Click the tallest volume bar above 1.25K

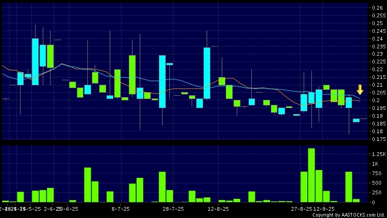pyautogui.click(x=311, y=175)
